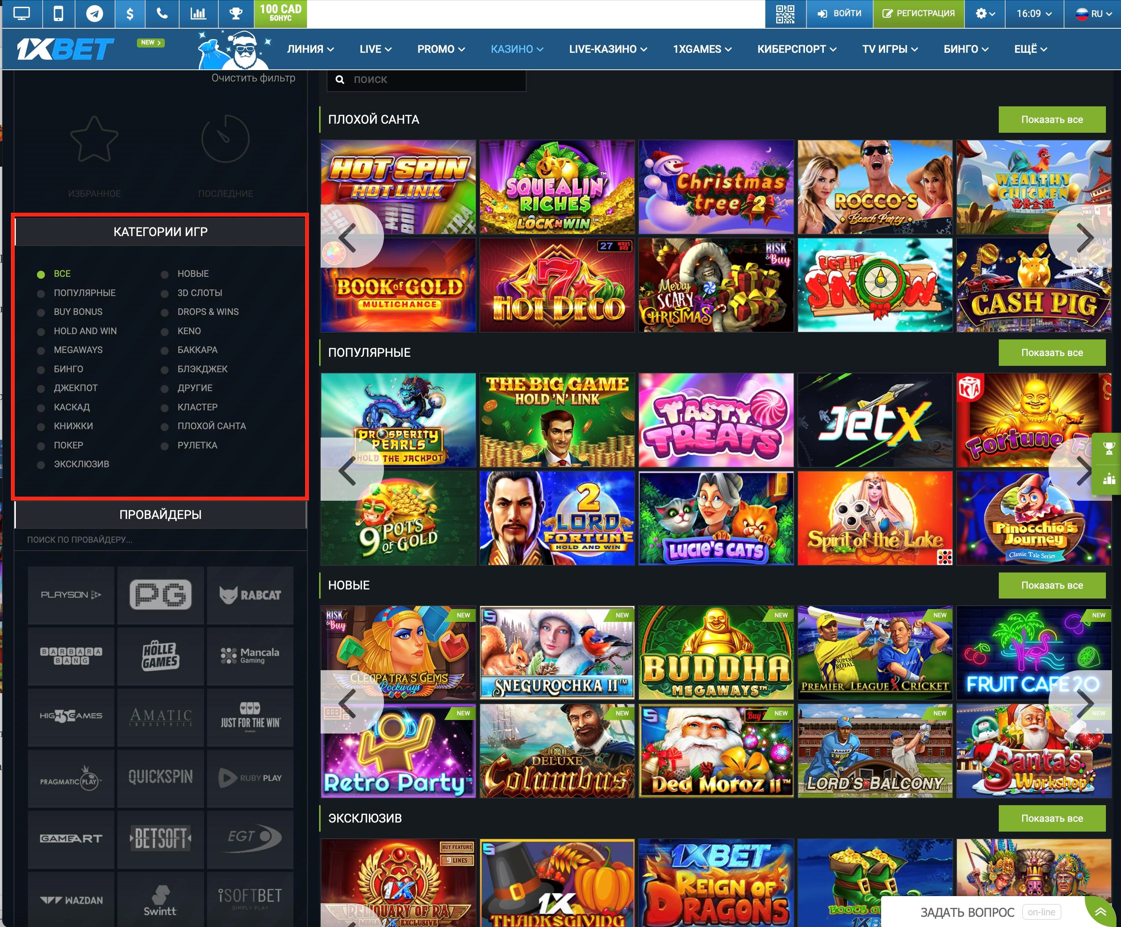Click the green trophy side widget icon
The image size is (1121, 927).
point(1109,449)
